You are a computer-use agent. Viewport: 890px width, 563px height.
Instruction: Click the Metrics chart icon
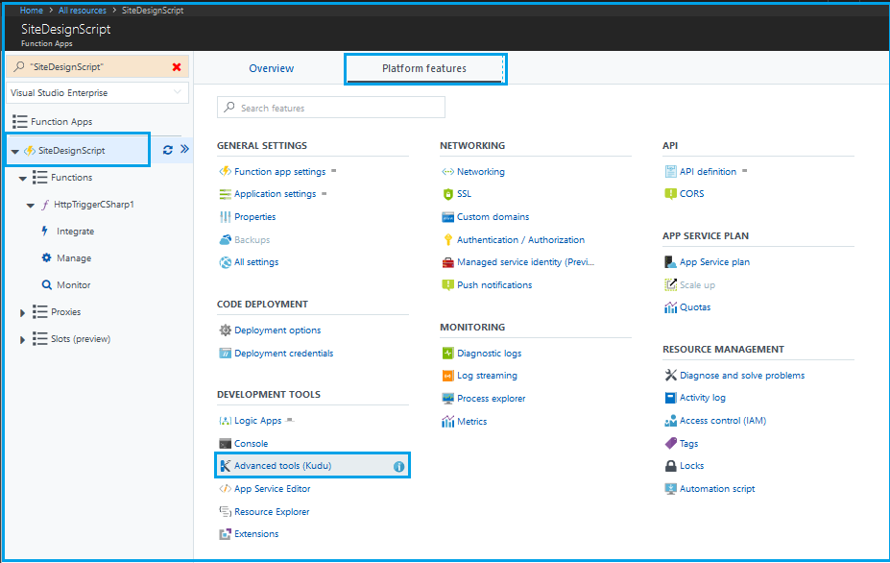pyautogui.click(x=447, y=421)
